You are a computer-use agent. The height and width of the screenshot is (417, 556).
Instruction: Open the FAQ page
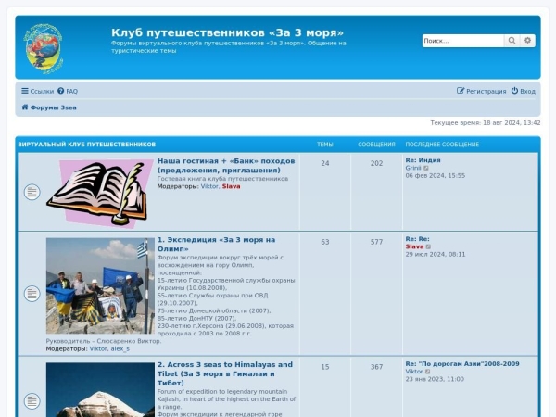pos(68,91)
